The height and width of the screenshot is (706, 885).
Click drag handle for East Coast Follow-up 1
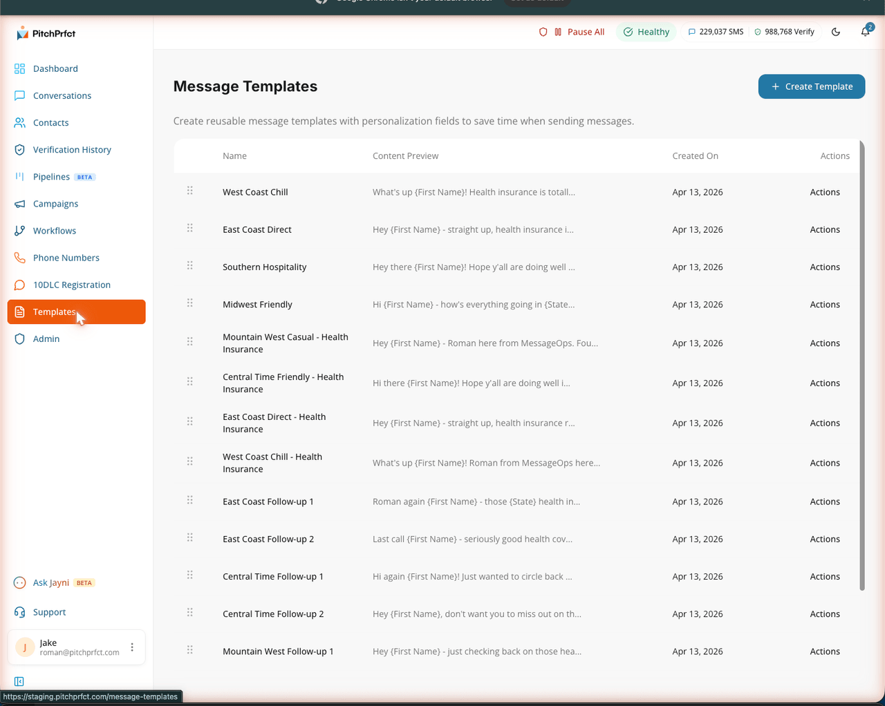(189, 500)
